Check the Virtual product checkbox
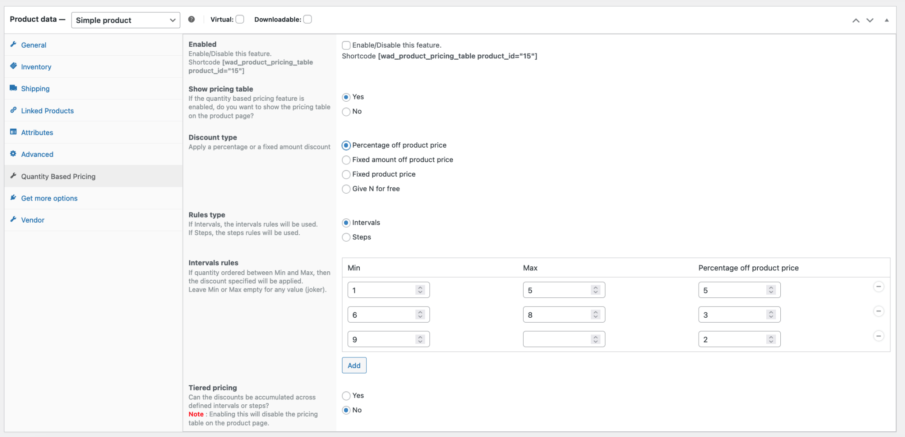This screenshot has height=437, width=905. pos(240,19)
